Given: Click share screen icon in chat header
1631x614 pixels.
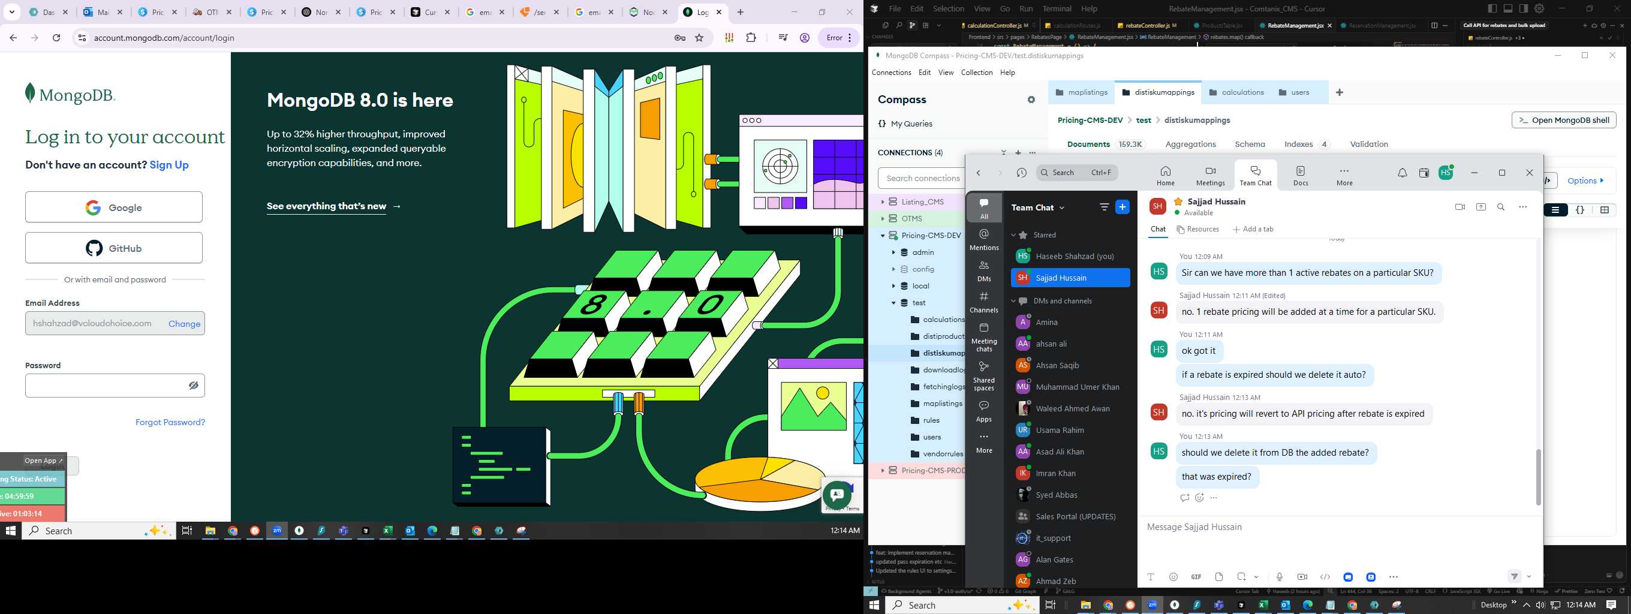Looking at the screenshot, I should 1481,207.
